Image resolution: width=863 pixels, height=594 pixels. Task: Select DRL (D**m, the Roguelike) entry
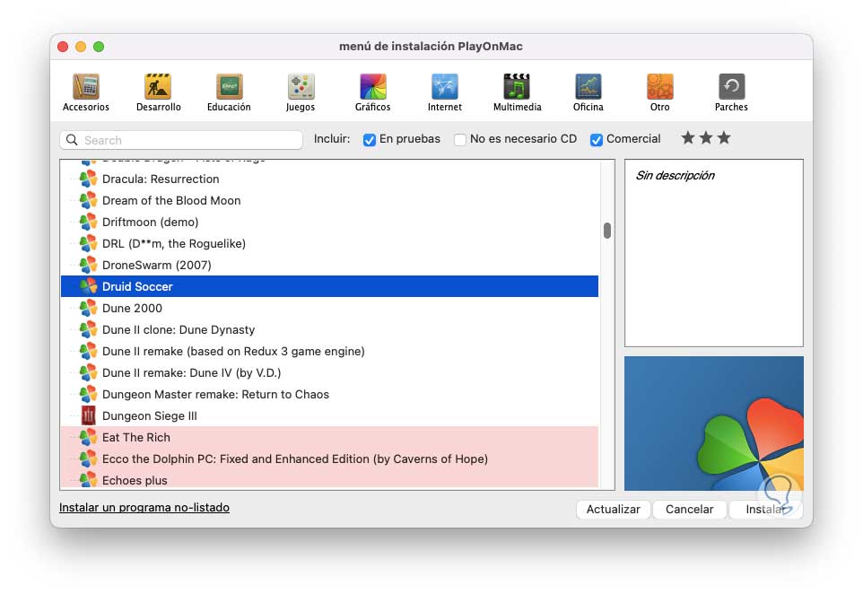[329, 243]
